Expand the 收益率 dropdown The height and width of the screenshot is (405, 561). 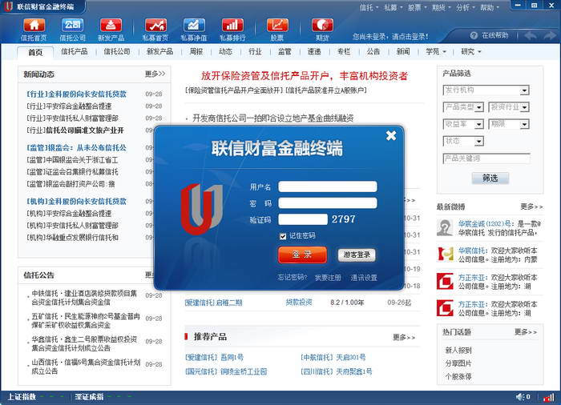click(x=479, y=124)
